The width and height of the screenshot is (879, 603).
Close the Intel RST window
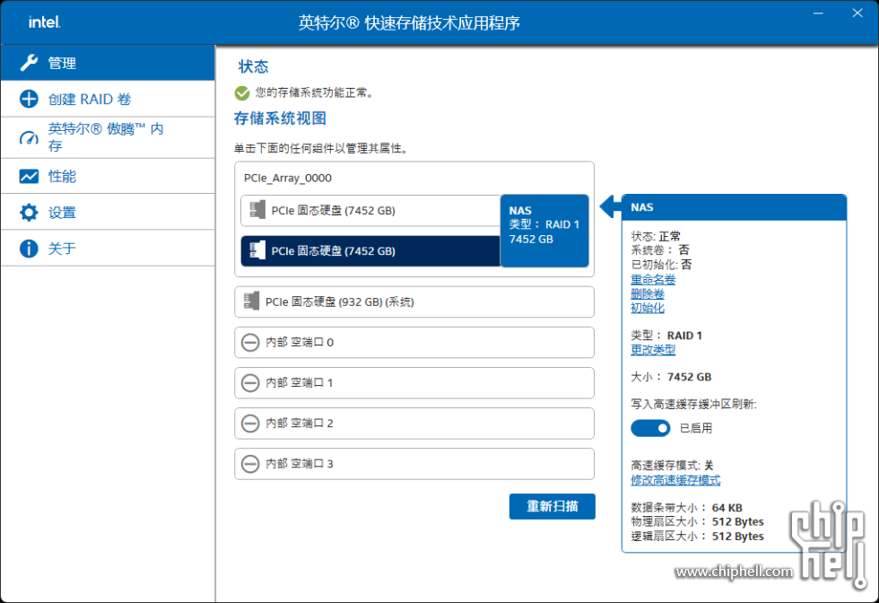pyautogui.click(x=857, y=13)
